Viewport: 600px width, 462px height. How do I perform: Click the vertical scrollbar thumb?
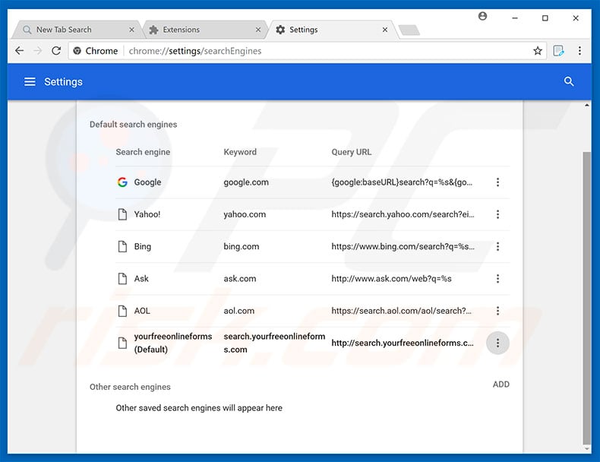[586, 298]
